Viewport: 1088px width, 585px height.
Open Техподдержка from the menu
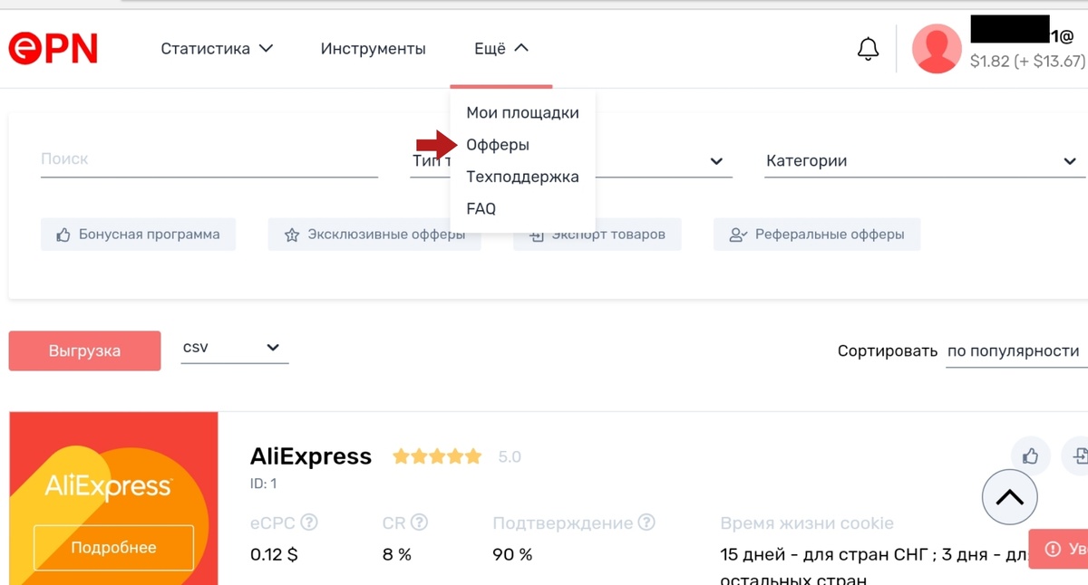[x=522, y=177]
